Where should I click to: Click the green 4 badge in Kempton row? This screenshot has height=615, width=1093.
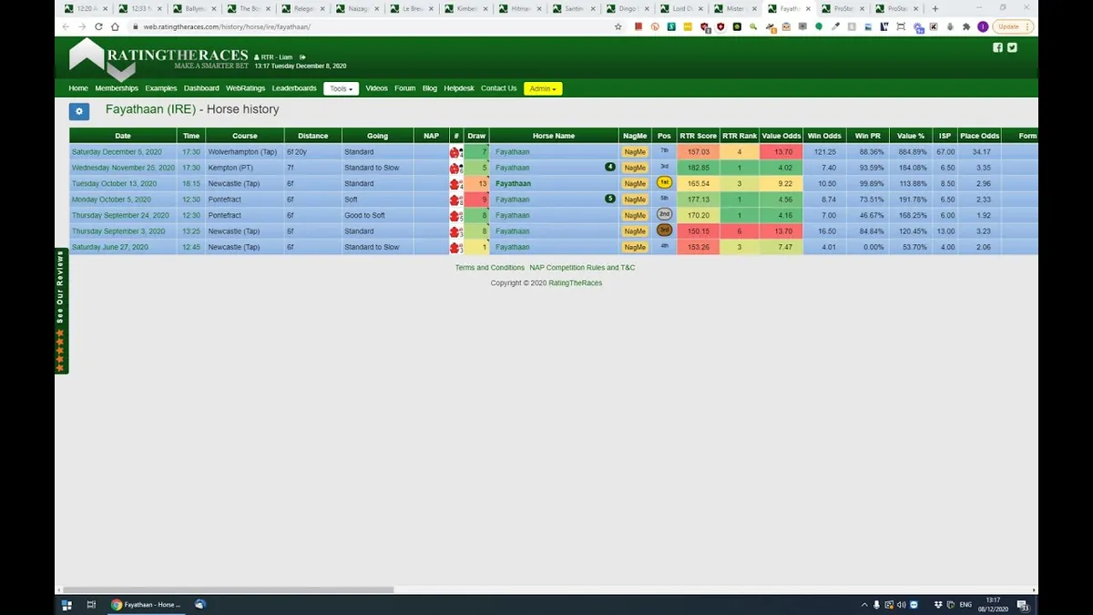coord(610,168)
